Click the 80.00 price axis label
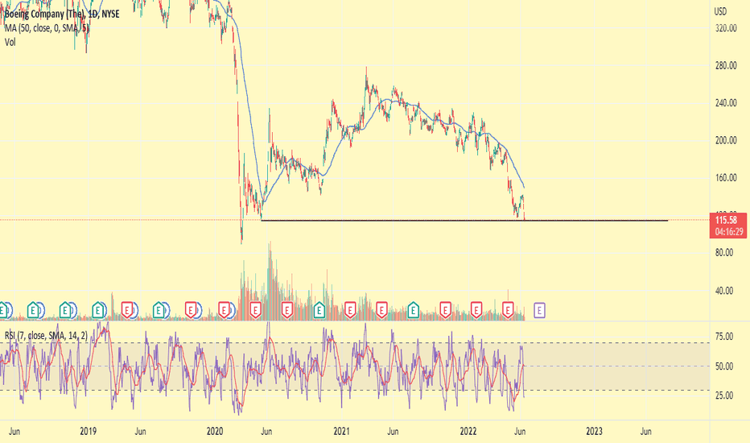 pyautogui.click(x=723, y=252)
